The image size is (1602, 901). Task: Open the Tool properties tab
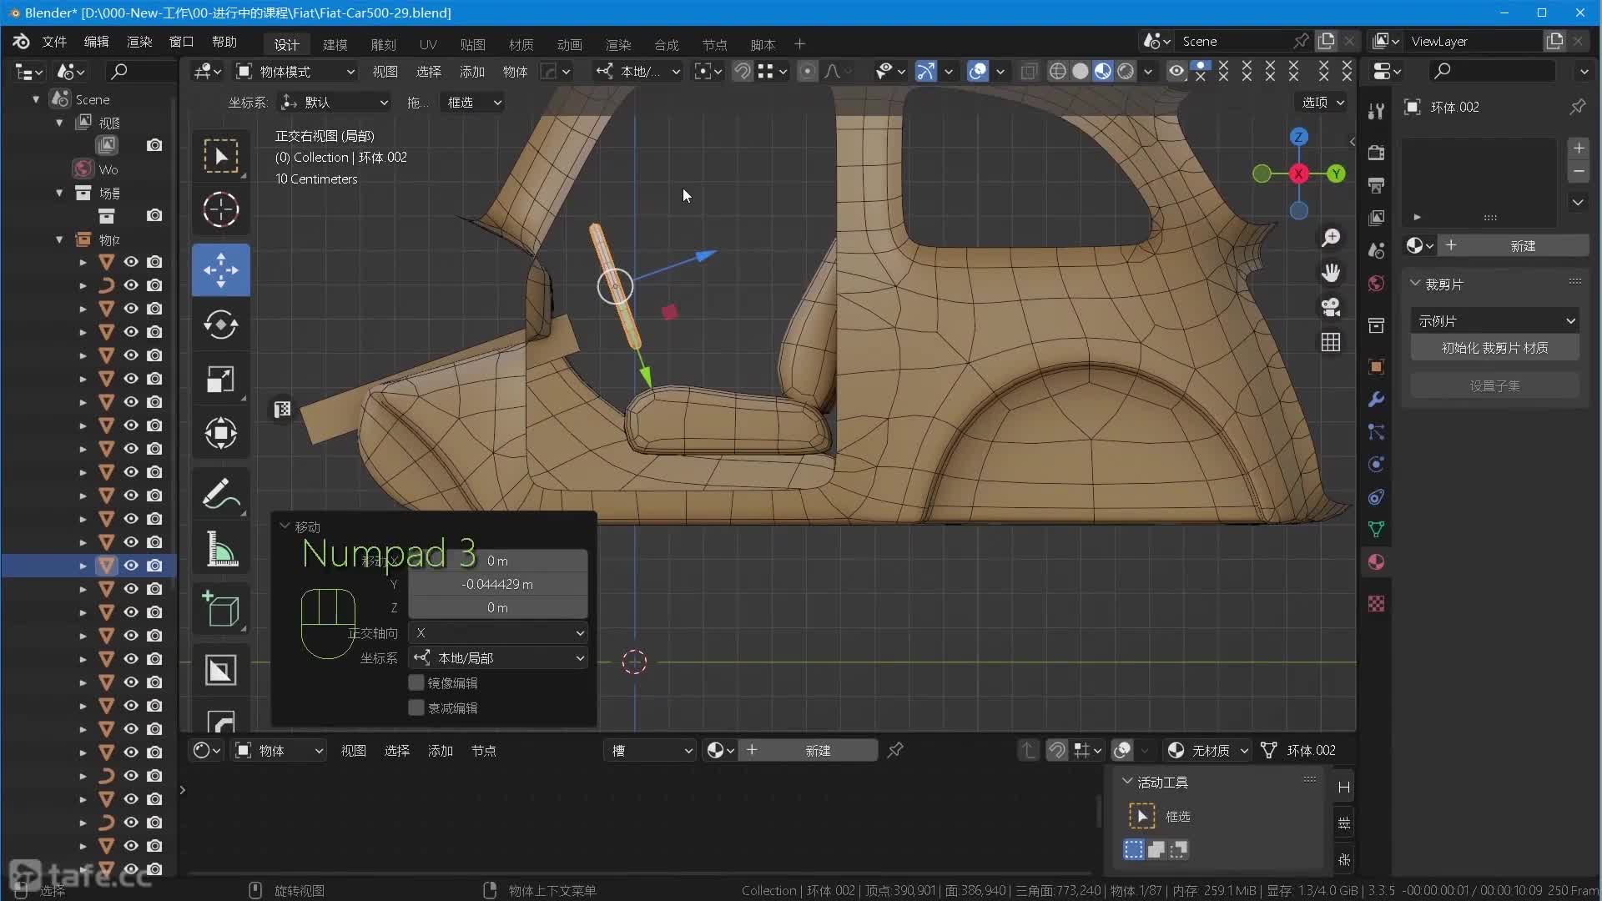1377,111
